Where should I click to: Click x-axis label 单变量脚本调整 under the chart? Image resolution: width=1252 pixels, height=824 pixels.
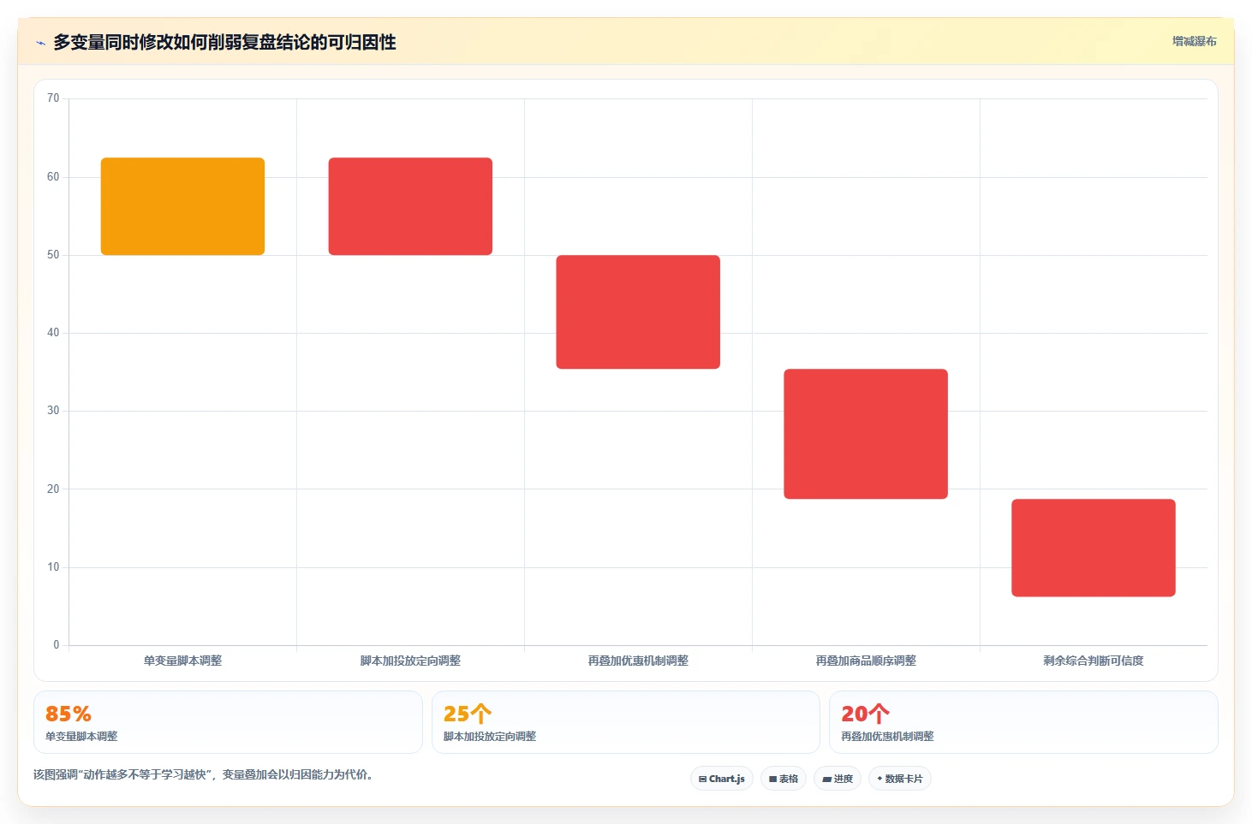(182, 661)
